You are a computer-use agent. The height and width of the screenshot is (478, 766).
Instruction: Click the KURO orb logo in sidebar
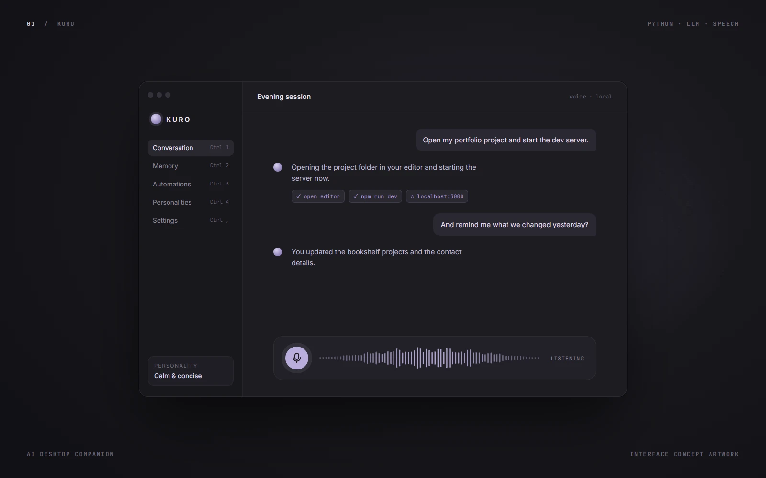click(x=156, y=119)
